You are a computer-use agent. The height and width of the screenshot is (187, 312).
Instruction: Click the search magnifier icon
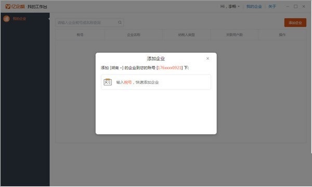click(x=120, y=23)
